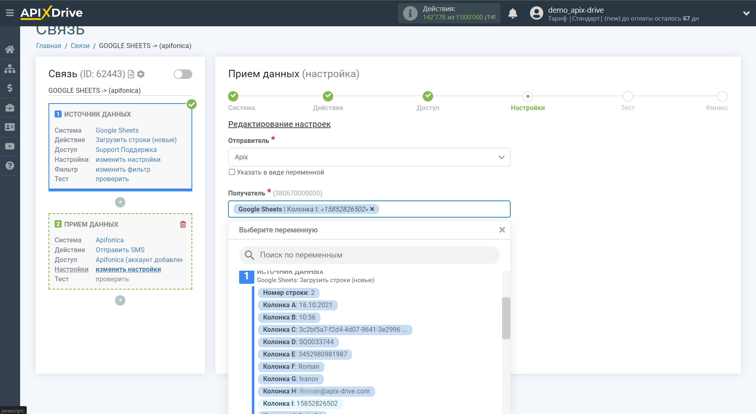Add step between source and receiver
The height and width of the screenshot is (414, 756).
120,202
